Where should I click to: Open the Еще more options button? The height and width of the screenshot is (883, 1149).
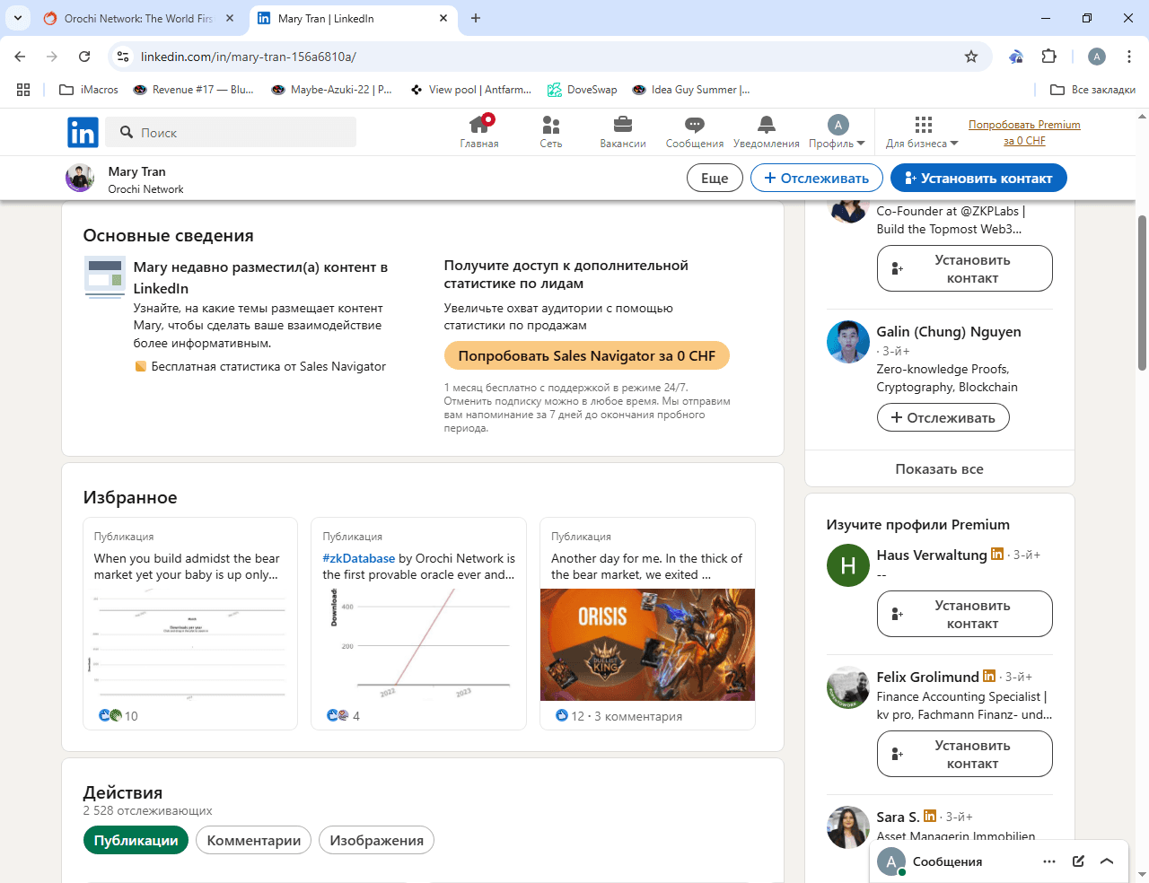(715, 178)
